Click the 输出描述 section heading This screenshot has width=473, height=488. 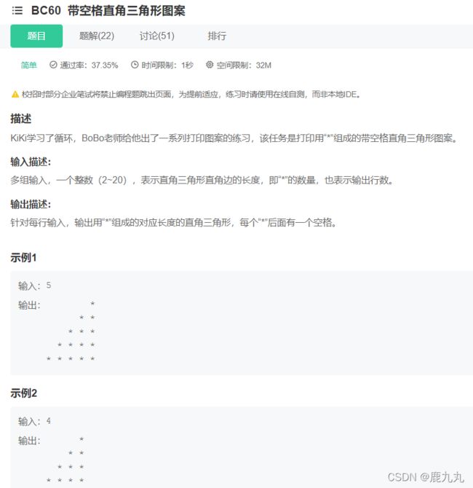31,204
